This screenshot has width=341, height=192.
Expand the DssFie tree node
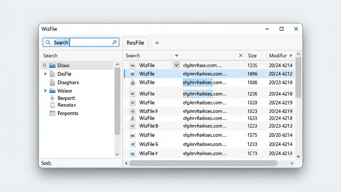(x=45, y=74)
